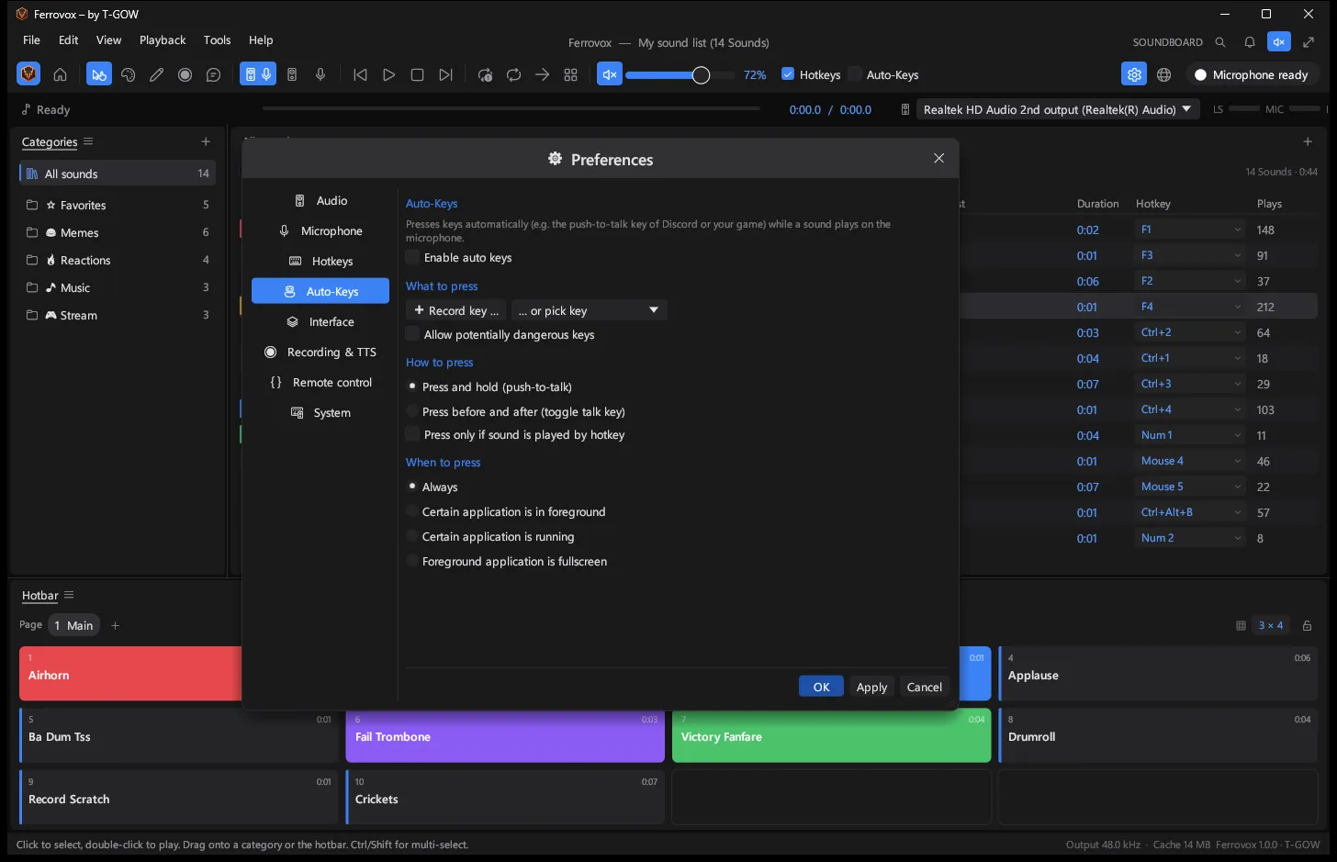Screen dimensions: 1337x862
Task: Open the '... or pick key' dropdown
Action: 589,311
